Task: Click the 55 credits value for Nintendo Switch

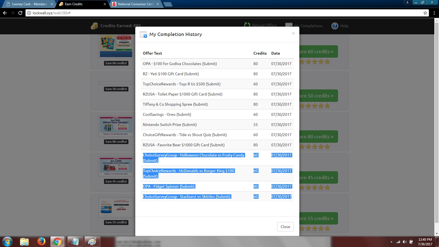Action: 255,125
